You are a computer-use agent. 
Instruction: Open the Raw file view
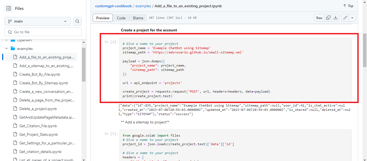point(319,18)
